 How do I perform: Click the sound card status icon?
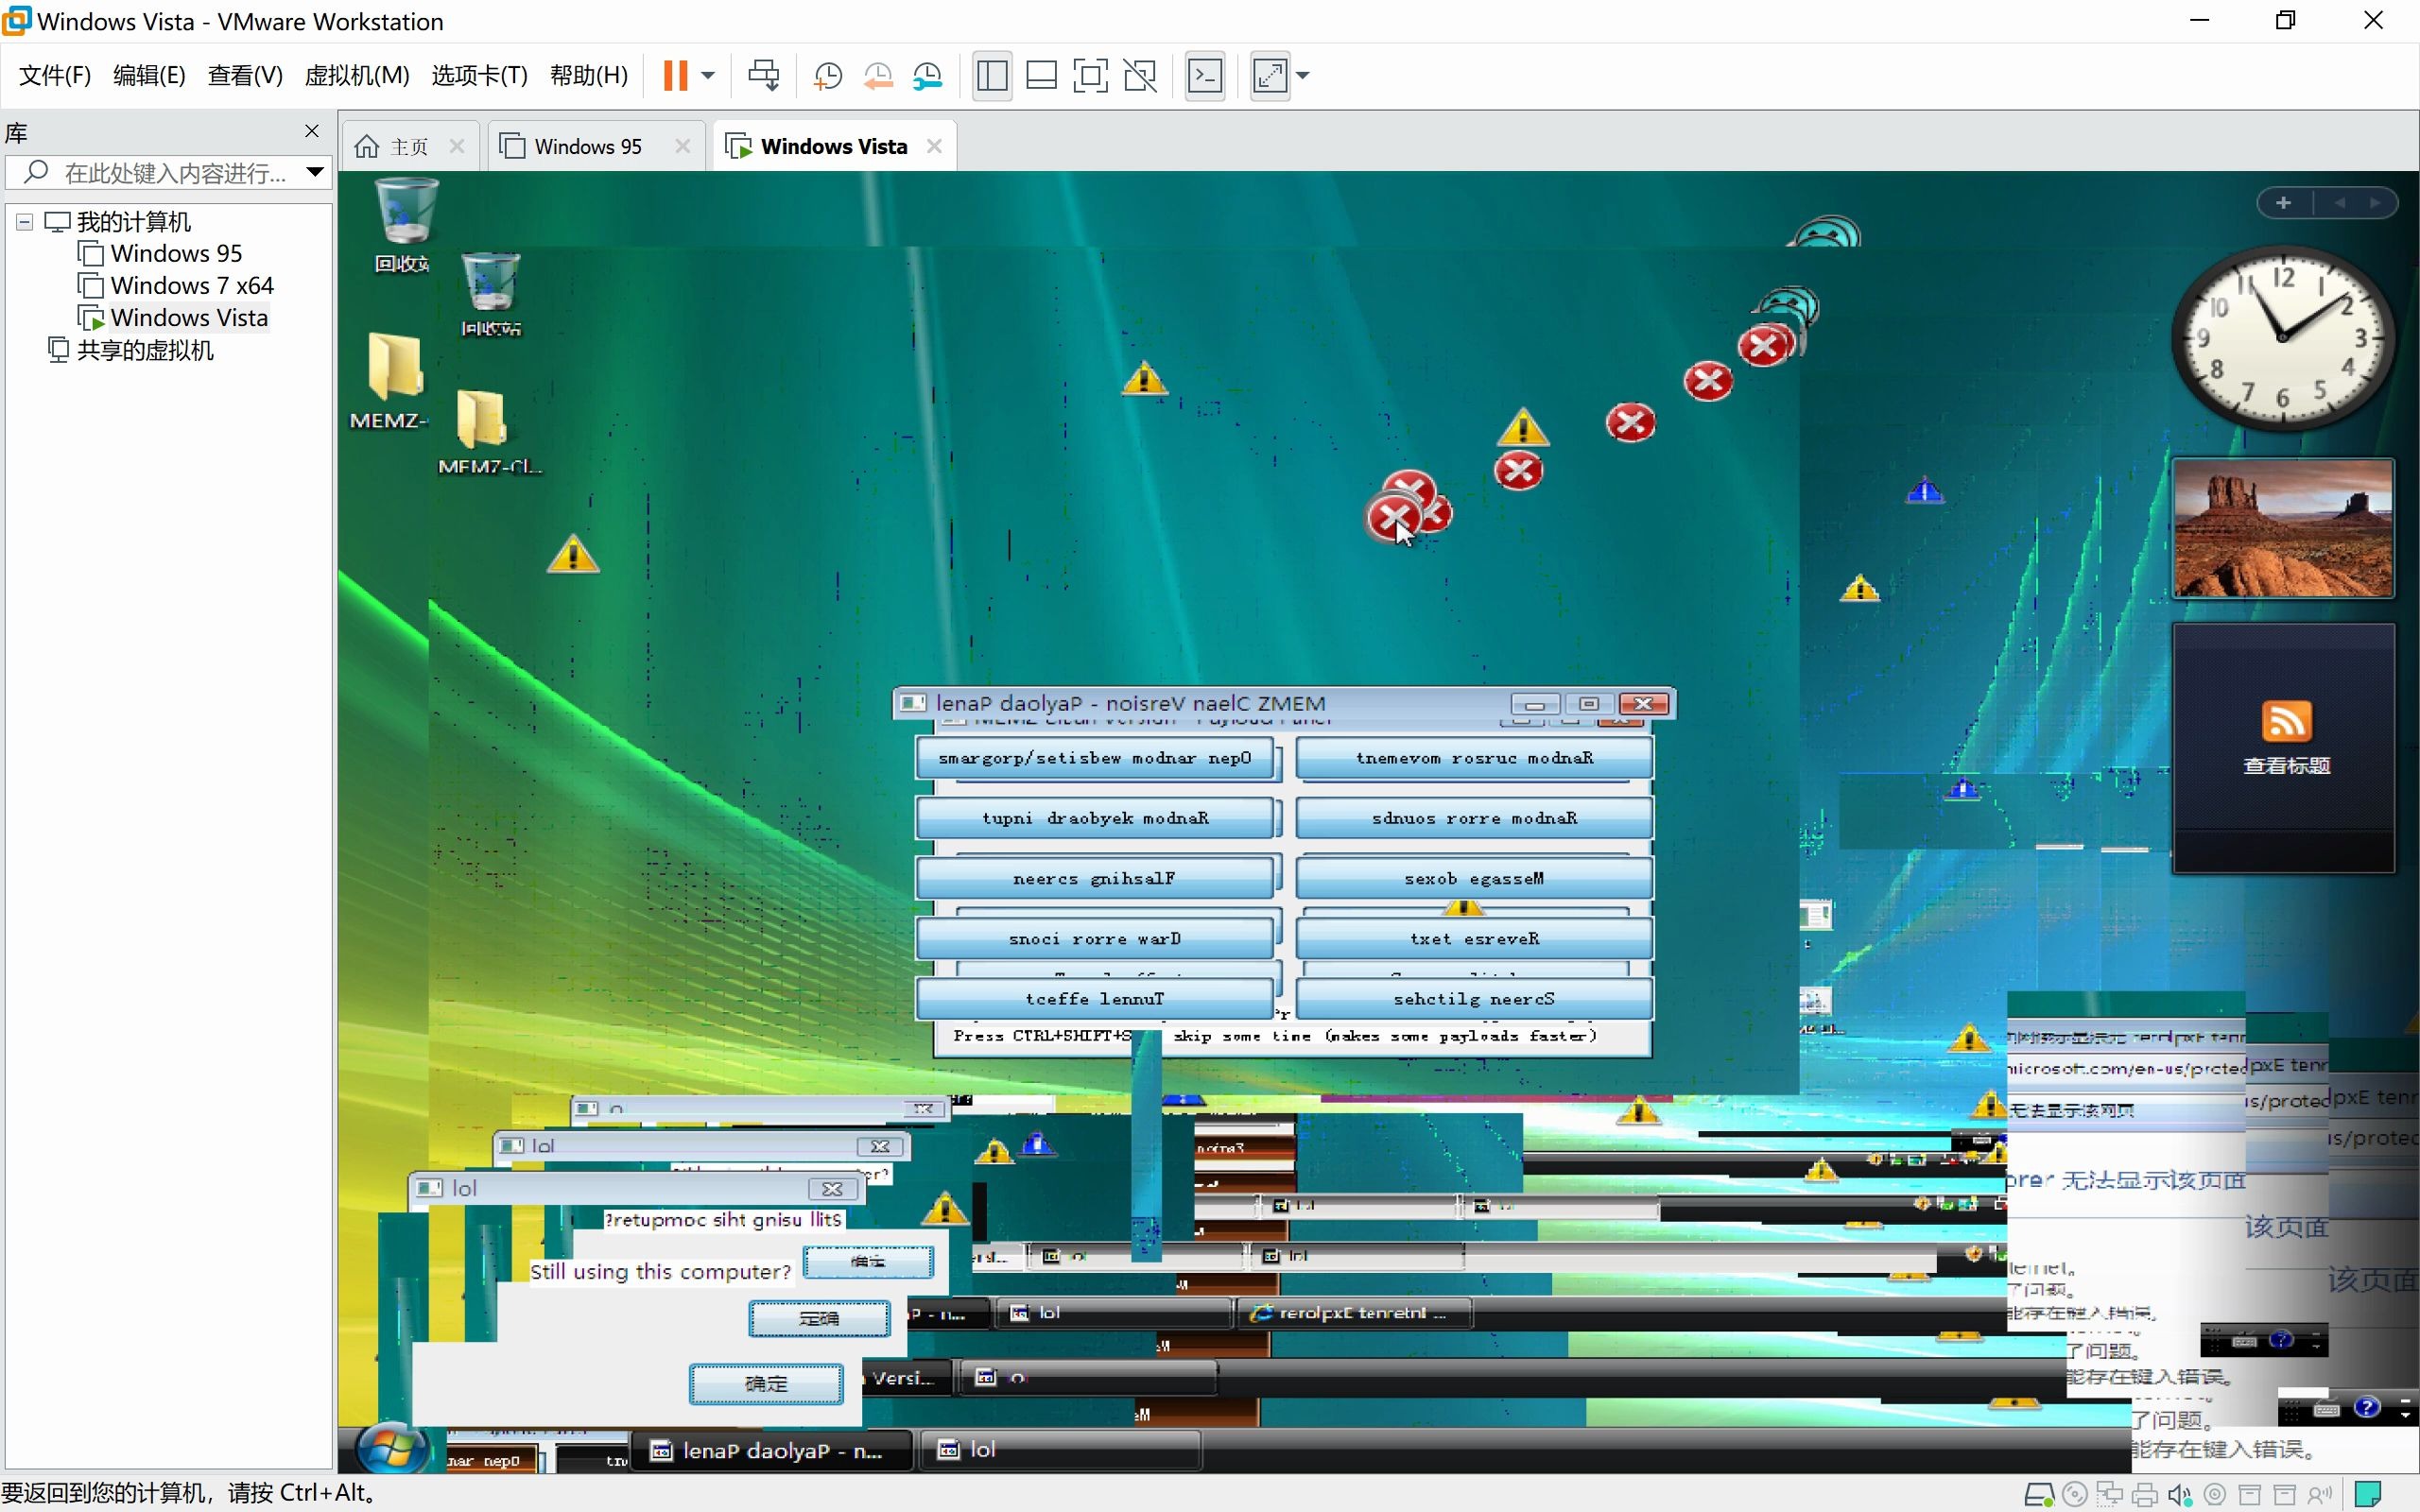pos(2180,1495)
